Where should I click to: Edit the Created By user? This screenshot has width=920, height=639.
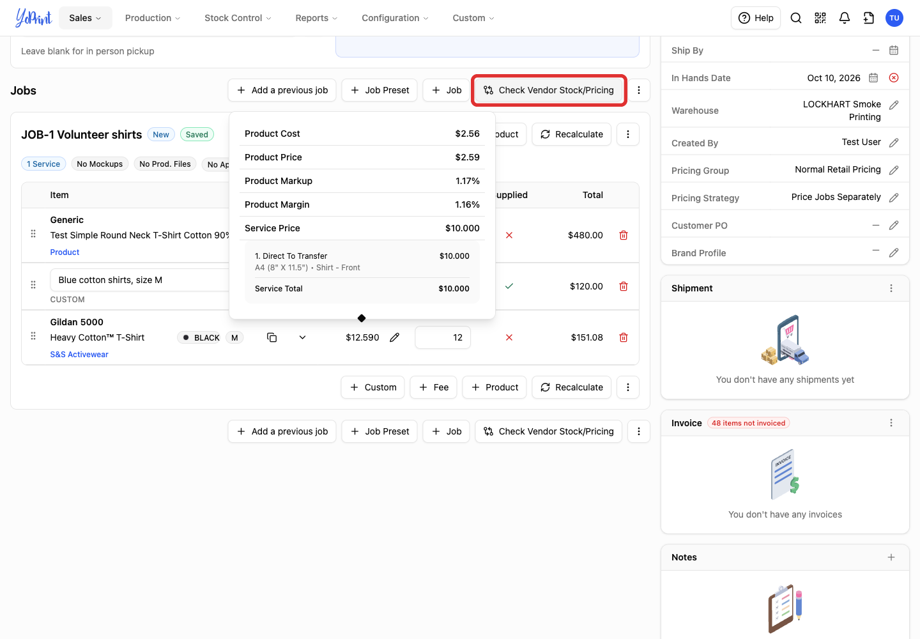pyautogui.click(x=894, y=142)
